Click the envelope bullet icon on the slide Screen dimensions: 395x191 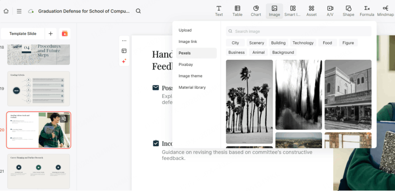(156, 88)
